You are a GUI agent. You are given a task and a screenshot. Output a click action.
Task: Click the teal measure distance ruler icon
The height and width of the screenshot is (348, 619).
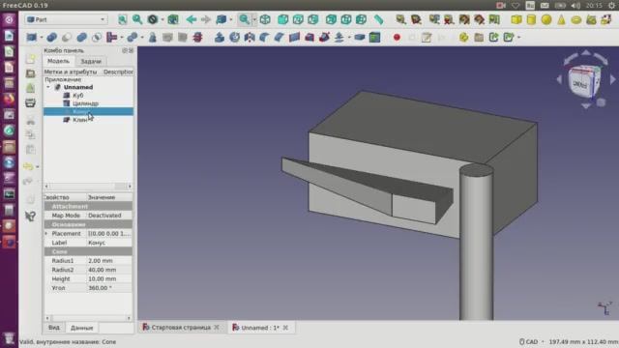(378, 19)
